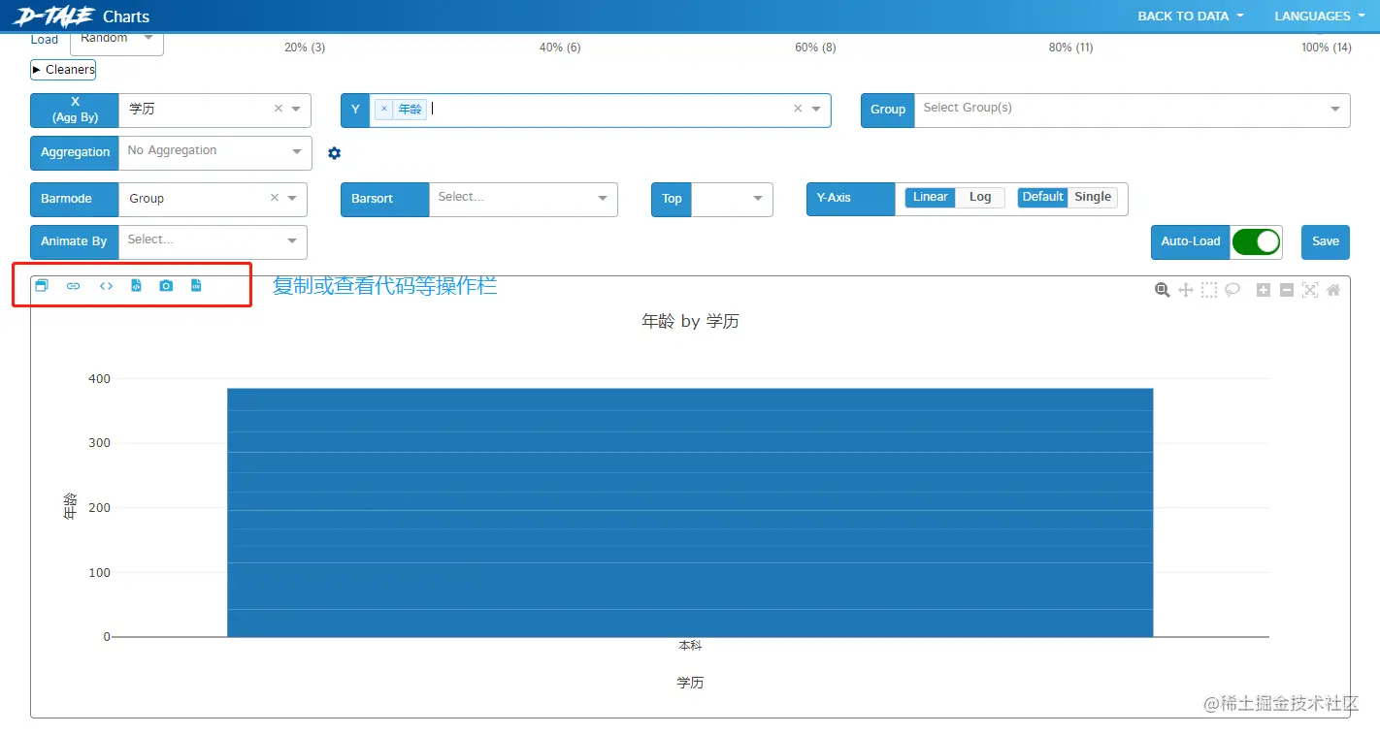Set Y-Axis scale to Linear
The height and width of the screenshot is (734, 1380).
click(x=930, y=197)
